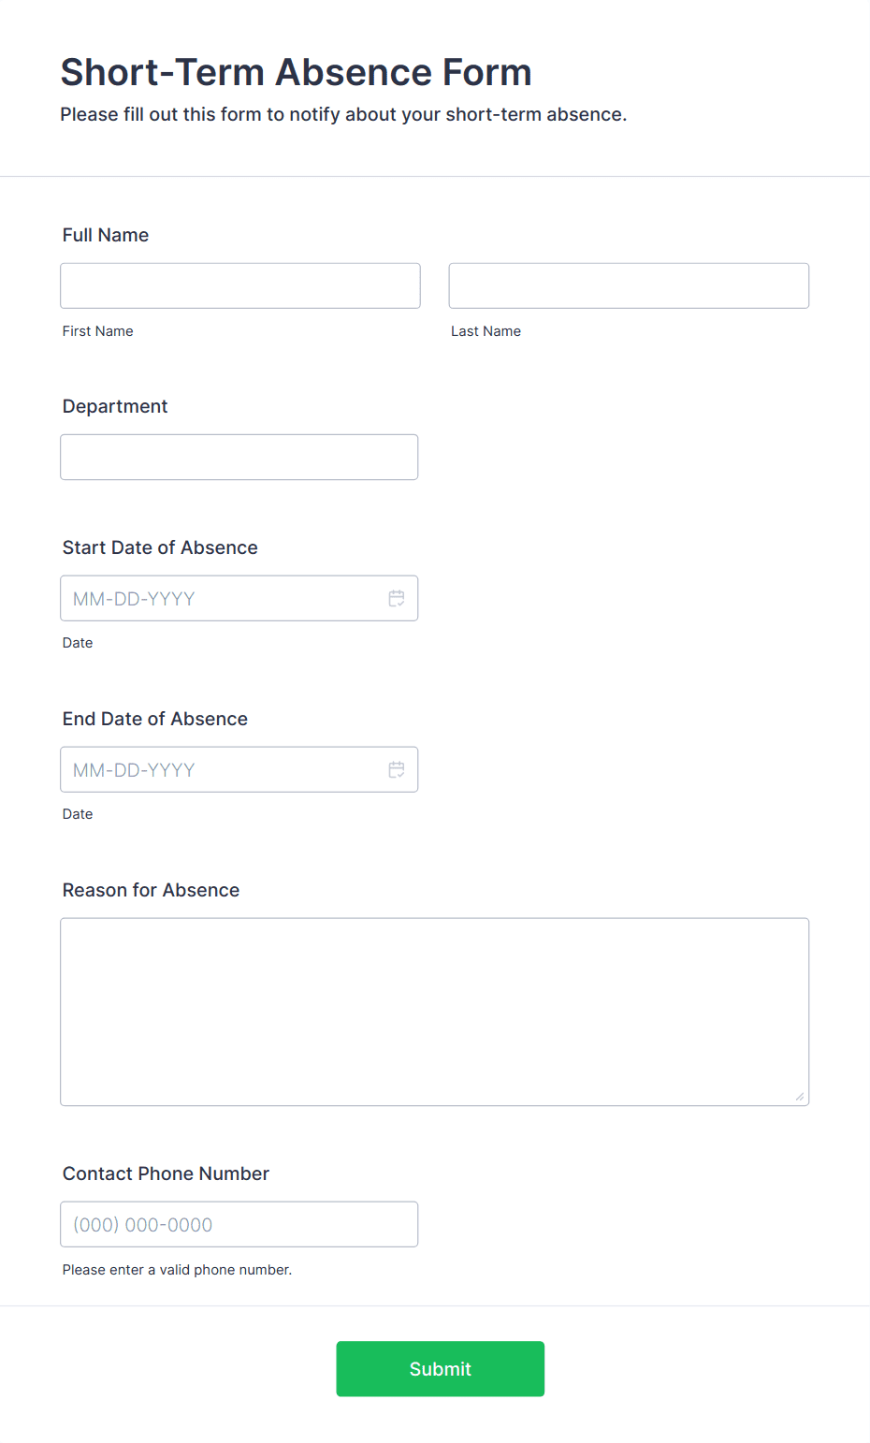The image size is (870, 1443).
Task: Click the Last Name helper text
Action: [486, 330]
